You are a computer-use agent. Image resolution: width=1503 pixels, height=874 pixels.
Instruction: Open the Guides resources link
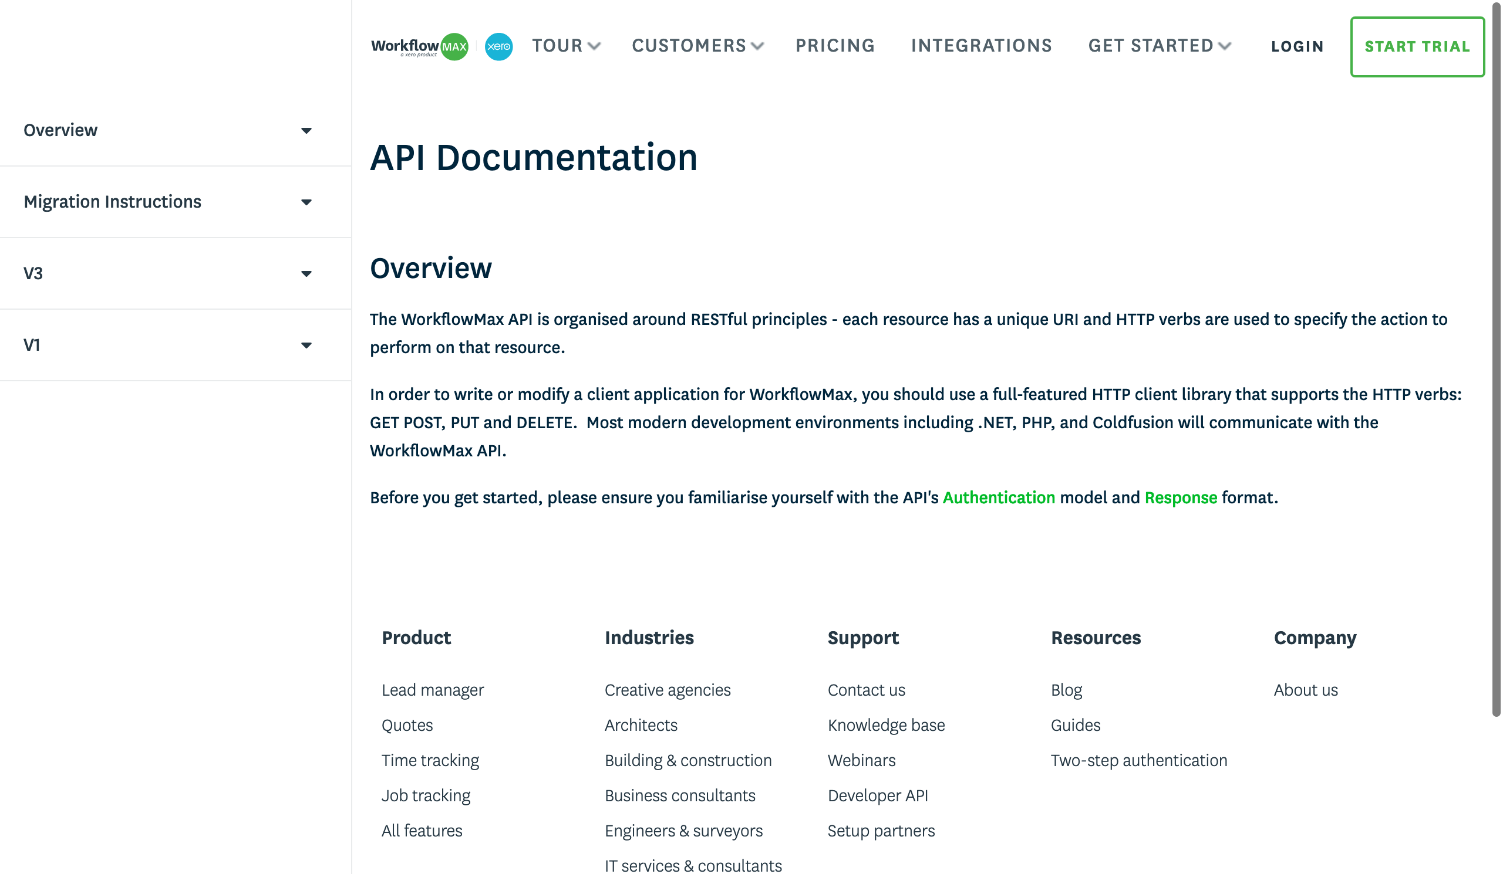pos(1076,725)
